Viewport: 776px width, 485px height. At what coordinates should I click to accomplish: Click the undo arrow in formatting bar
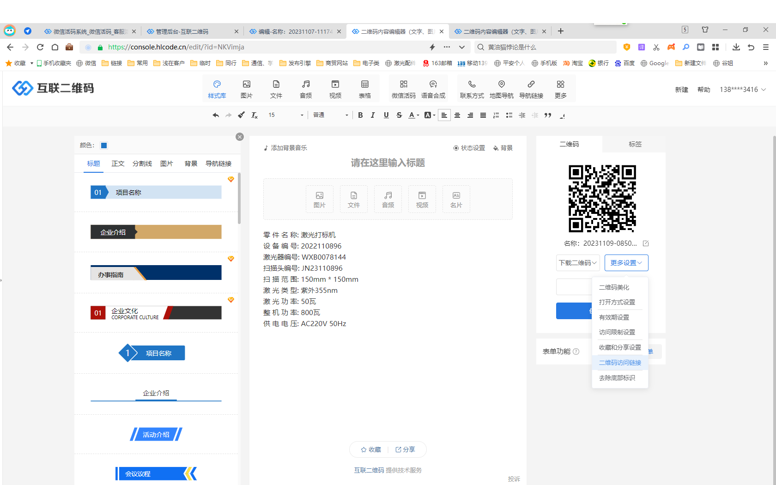coord(215,115)
